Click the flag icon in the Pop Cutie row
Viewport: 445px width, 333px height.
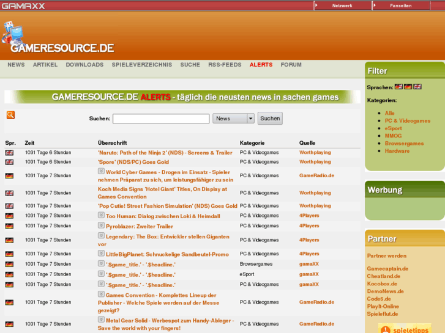9,206
